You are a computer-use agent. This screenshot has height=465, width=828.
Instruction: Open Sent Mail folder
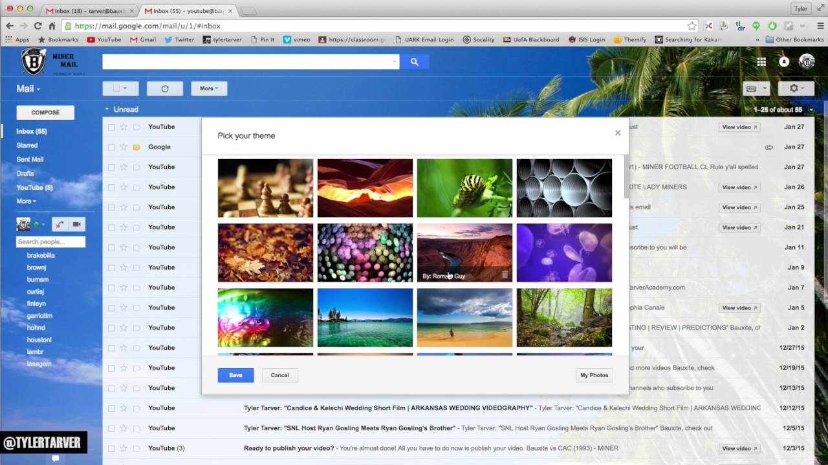[x=30, y=160]
